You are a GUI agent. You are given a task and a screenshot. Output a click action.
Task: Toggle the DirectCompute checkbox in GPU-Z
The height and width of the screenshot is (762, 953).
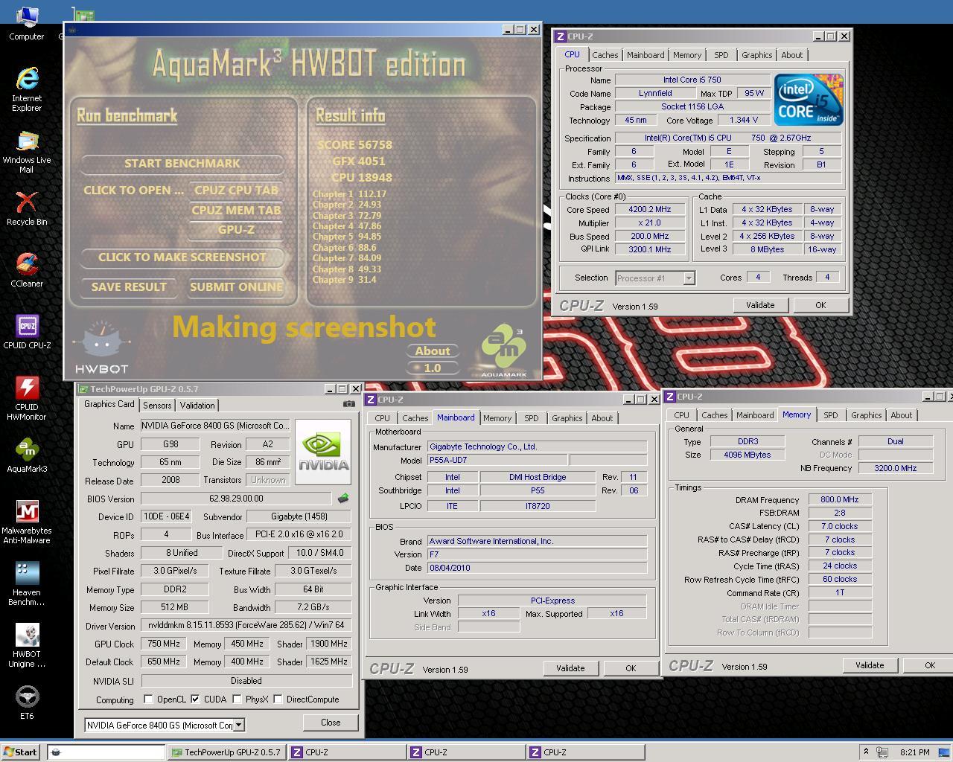pyautogui.click(x=278, y=699)
